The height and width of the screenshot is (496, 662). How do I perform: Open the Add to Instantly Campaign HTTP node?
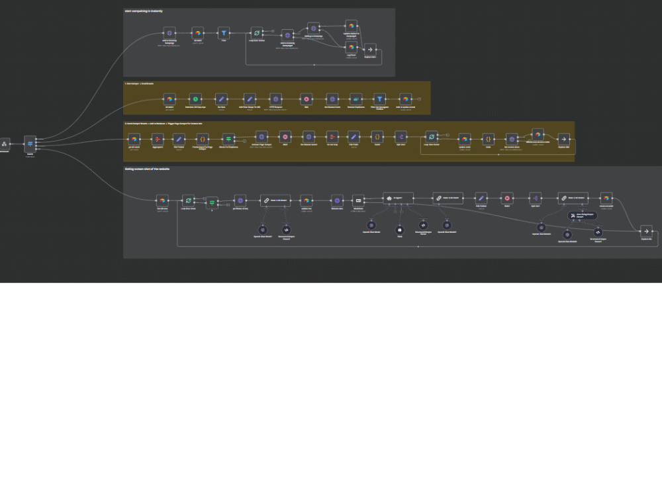tap(169, 33)
